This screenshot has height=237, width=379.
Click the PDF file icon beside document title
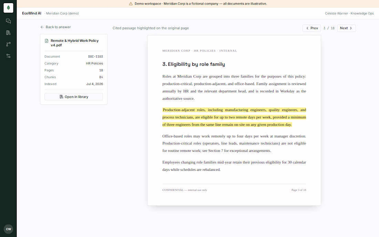(47, 41)
